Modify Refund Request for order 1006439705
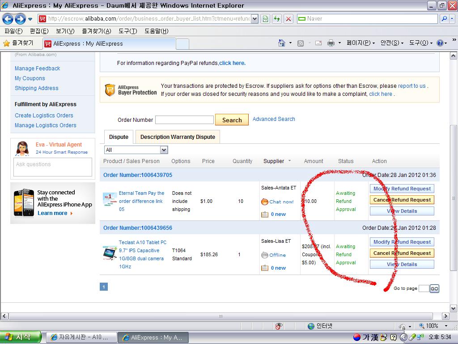458x344 pixels. 402,189
